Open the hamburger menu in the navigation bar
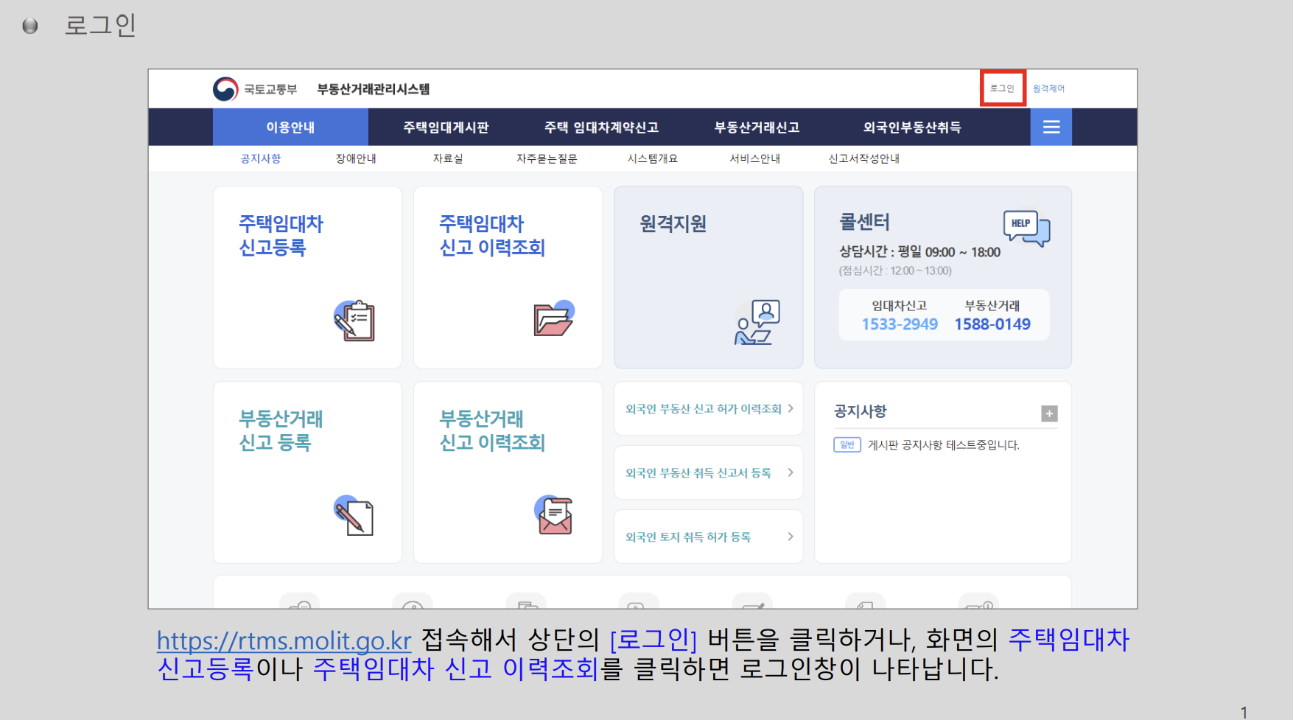 click(1051, 127)
